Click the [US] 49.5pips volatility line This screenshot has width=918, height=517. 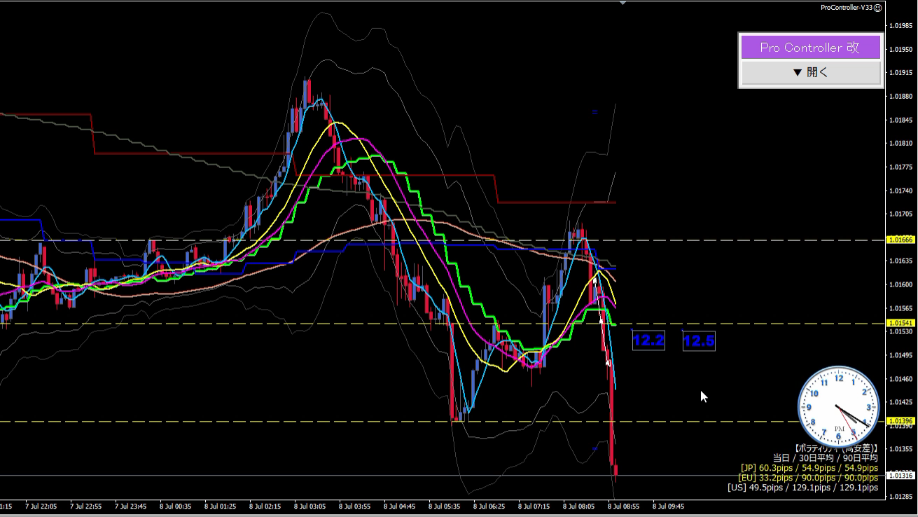802,488
